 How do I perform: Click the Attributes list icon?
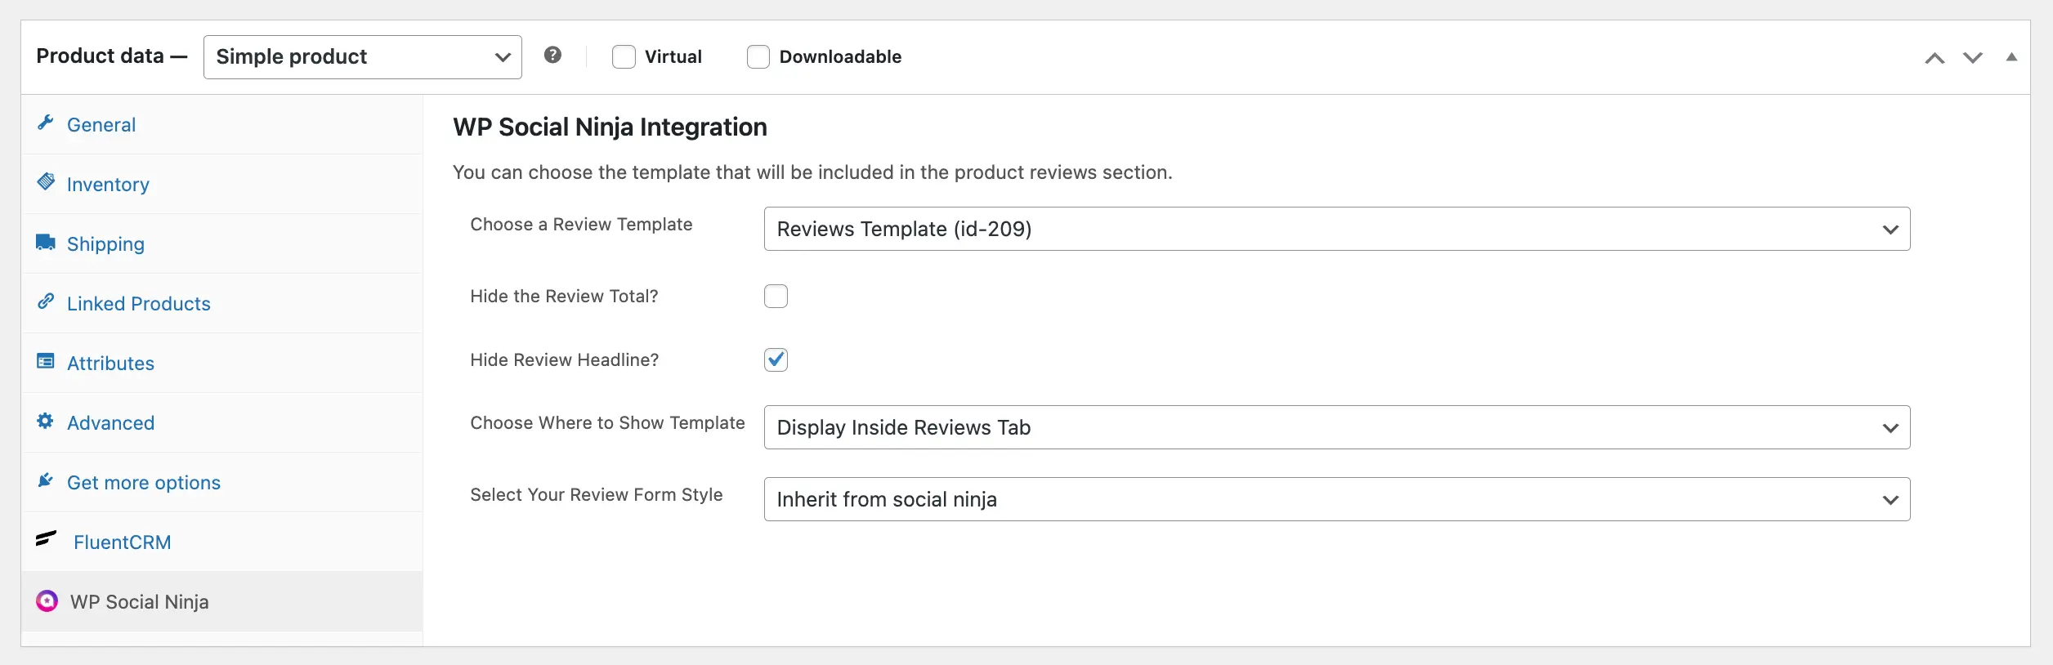point(46,361)
